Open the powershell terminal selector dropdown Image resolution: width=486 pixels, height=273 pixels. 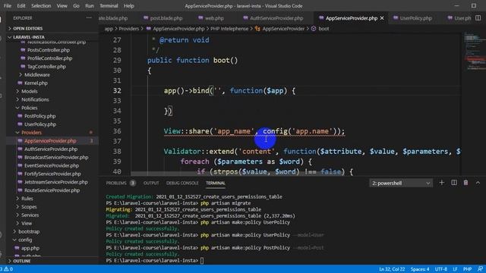coord(401,184)
